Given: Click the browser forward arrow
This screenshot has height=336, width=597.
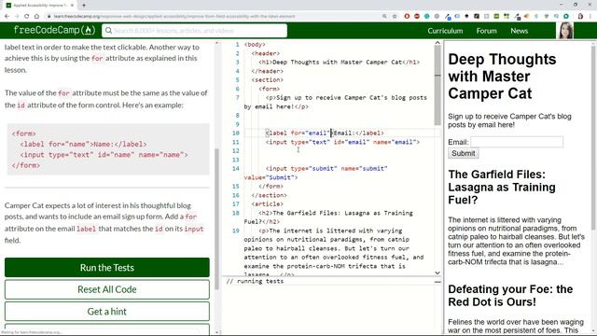Looking at the screenshot, I should tap(17, 17).
